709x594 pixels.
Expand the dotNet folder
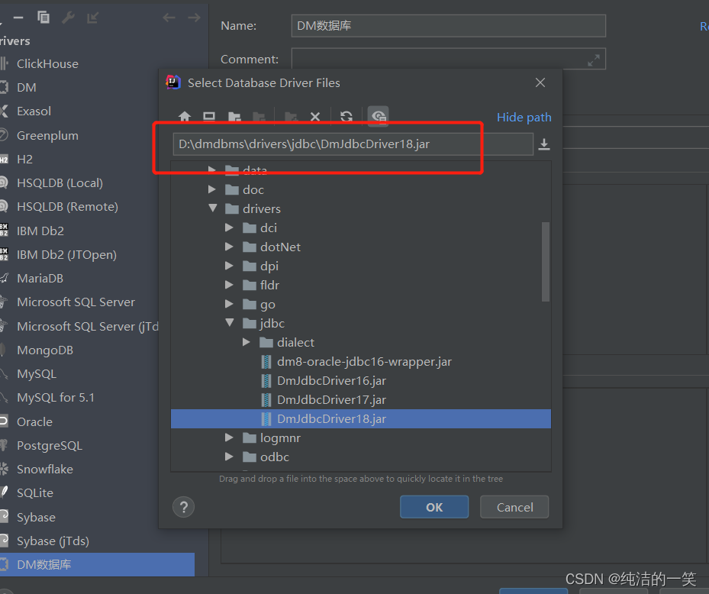(x=229, y=247)
